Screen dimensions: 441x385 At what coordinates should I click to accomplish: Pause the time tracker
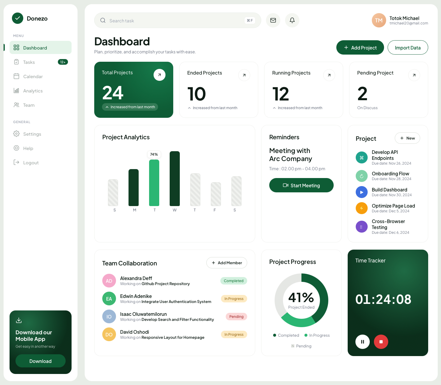(363, 342)
